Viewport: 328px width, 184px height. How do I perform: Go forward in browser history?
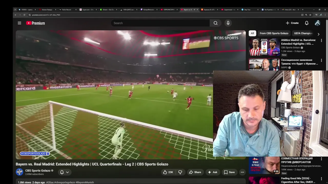coord(20,15)
